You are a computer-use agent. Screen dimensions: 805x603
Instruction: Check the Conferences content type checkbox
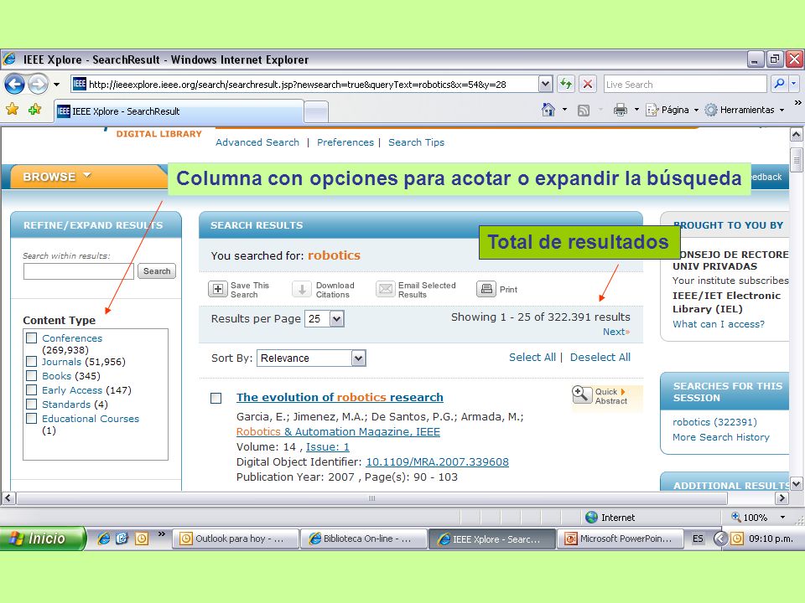point(32,338)
